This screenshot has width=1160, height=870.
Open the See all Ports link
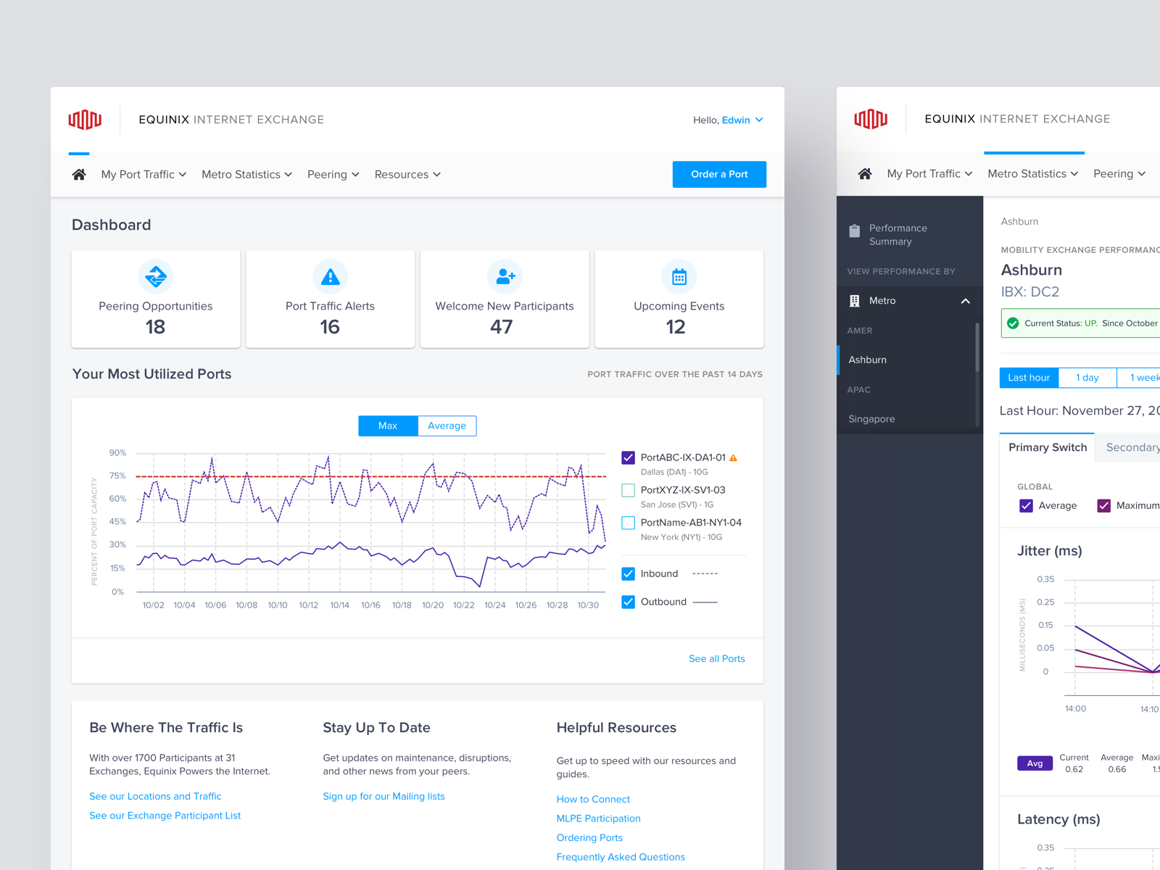(716, 658)
